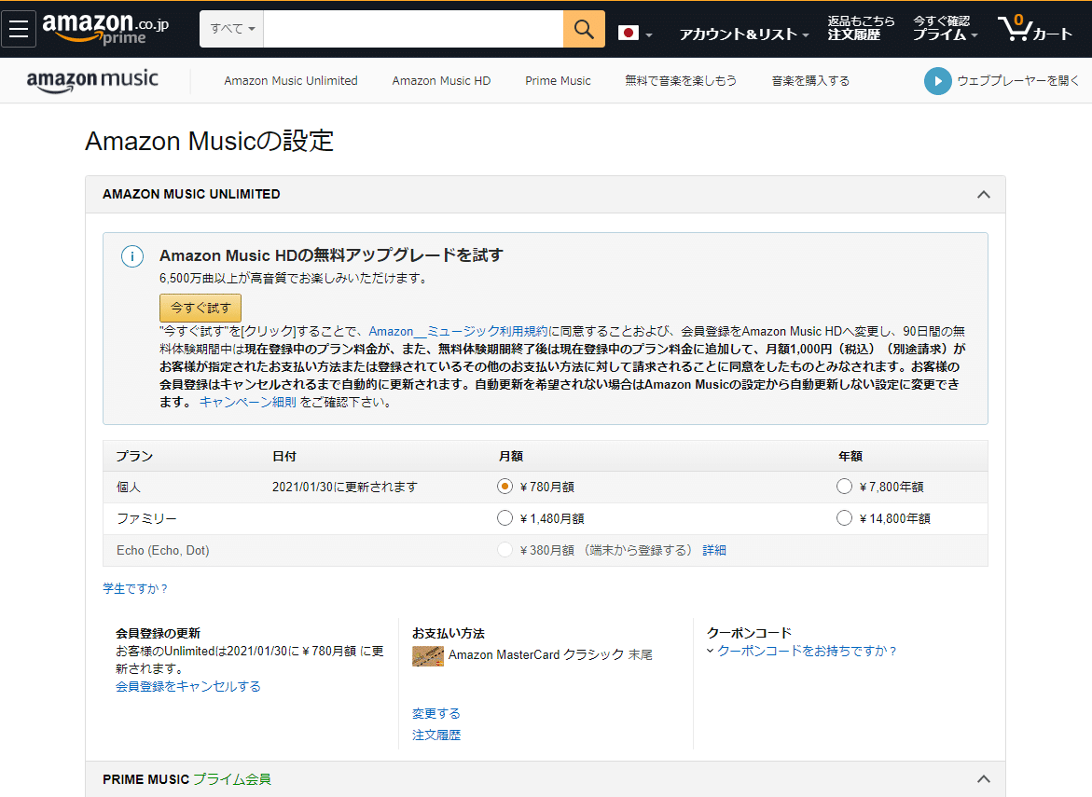Screen dimensions: 1092x797
Task: Click the 年額 column header
Action: (850, 457)
